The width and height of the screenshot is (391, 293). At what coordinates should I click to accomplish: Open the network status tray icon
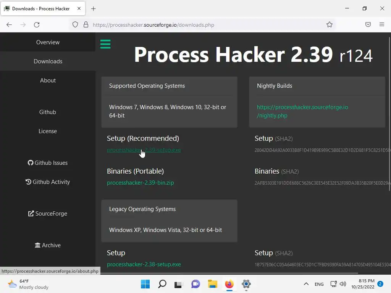point(333,284)
